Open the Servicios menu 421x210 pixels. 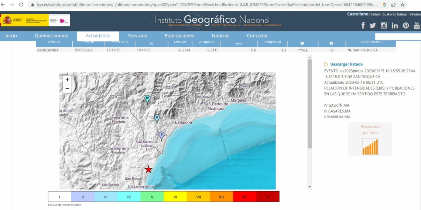click(x=137, y=36)
